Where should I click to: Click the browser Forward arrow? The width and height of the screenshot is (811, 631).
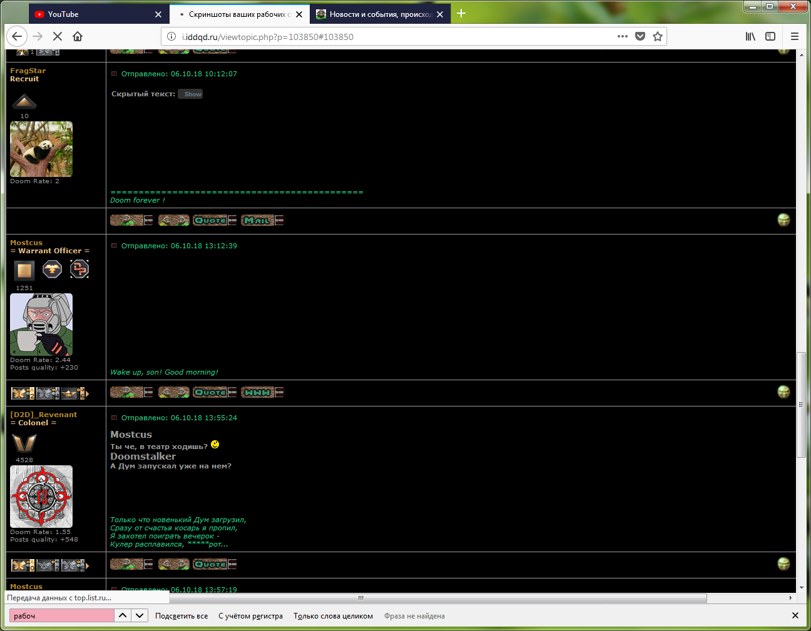[x=38, y=36]
